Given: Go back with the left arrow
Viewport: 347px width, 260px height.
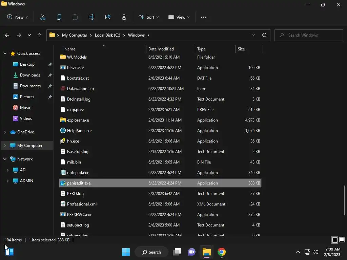Looking at the screenshot, I should 7,35.
